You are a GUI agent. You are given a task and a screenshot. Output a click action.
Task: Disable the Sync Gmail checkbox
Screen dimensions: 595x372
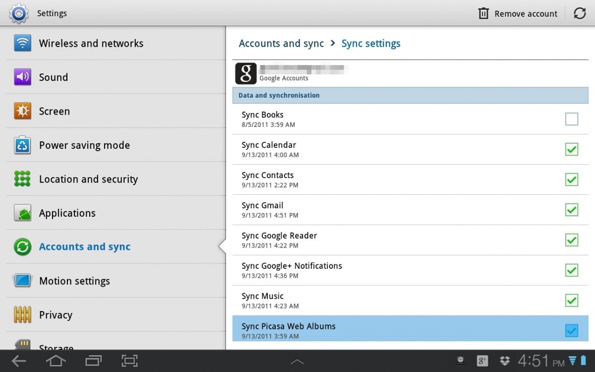pyautogui.click(x=572, y=210)
